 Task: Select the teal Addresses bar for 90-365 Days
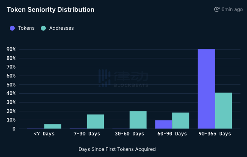coord(223,111)
